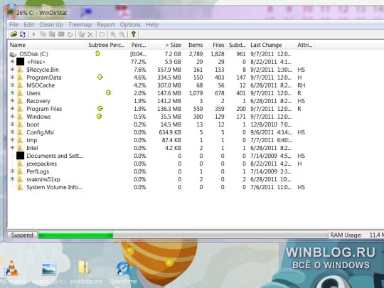
Task: Click the Open Item play-arrow icon
Action: click(x=34, y=34)
